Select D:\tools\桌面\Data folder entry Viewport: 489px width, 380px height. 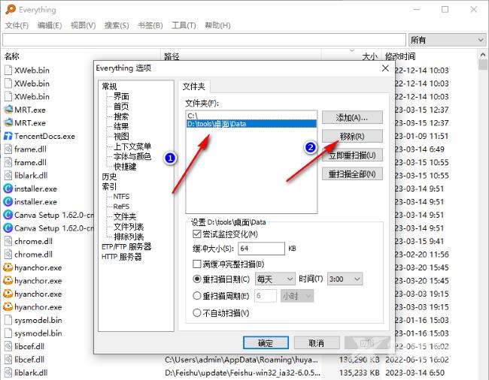point(251,124)
